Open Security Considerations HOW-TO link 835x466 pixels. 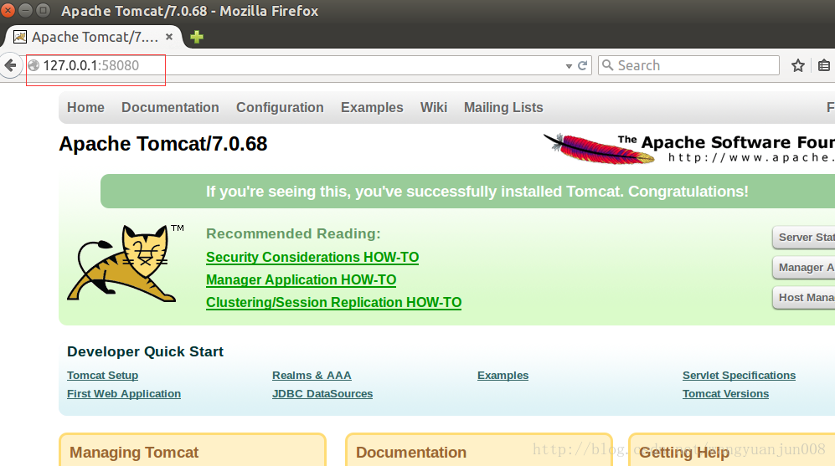click(312, 258)
